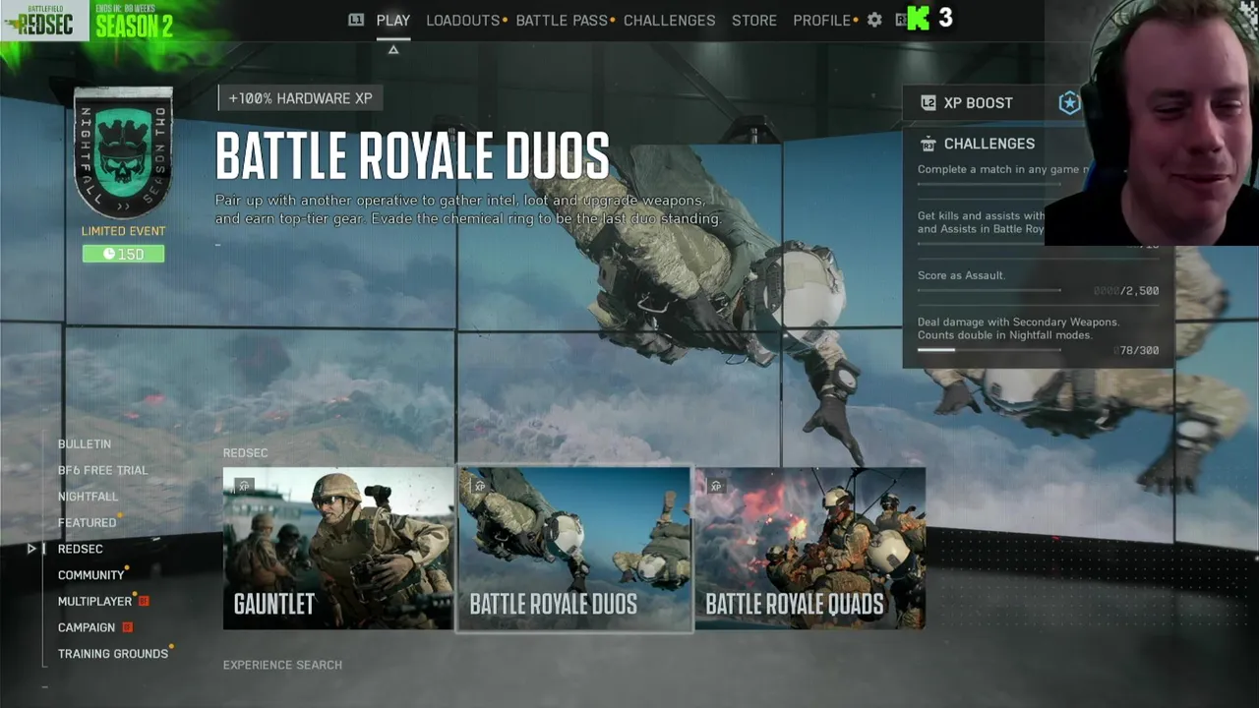Click the Get kills and assists challenge text
This screenshot has height=708, width=1259.
[x=981, y=222]
